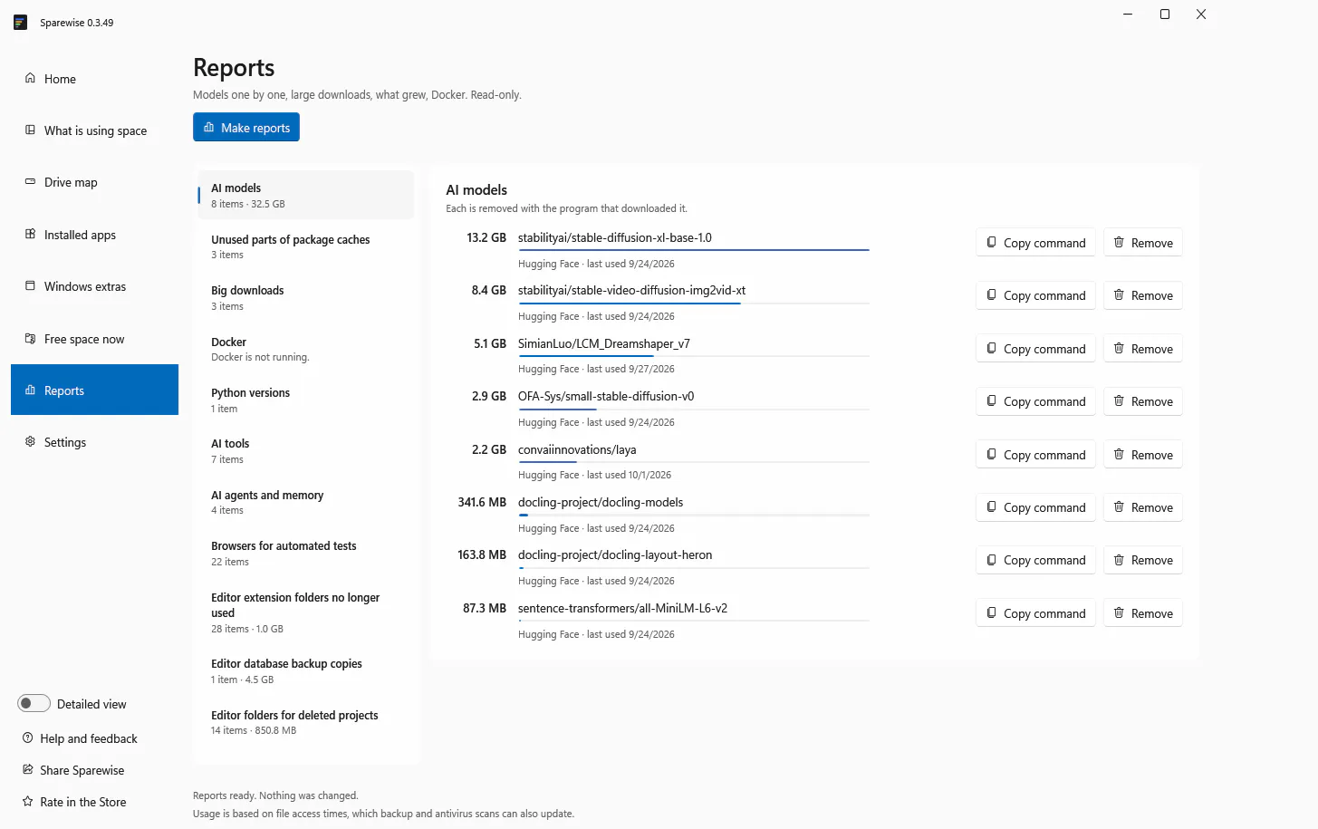Click the Drive map icon
Screen dimensions: 1318x829
(x=30, y=181)
